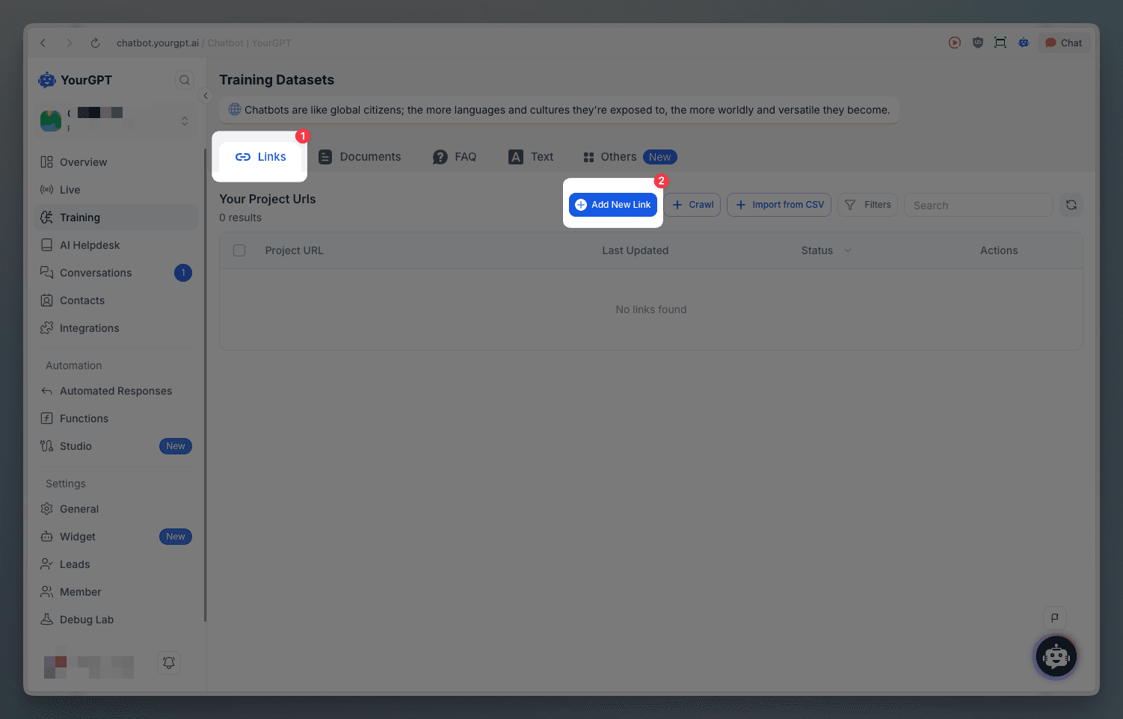This screenshot has height=719, width=1123.
Task: Switch to the Documents tab
Action: (x=360, y=157)
